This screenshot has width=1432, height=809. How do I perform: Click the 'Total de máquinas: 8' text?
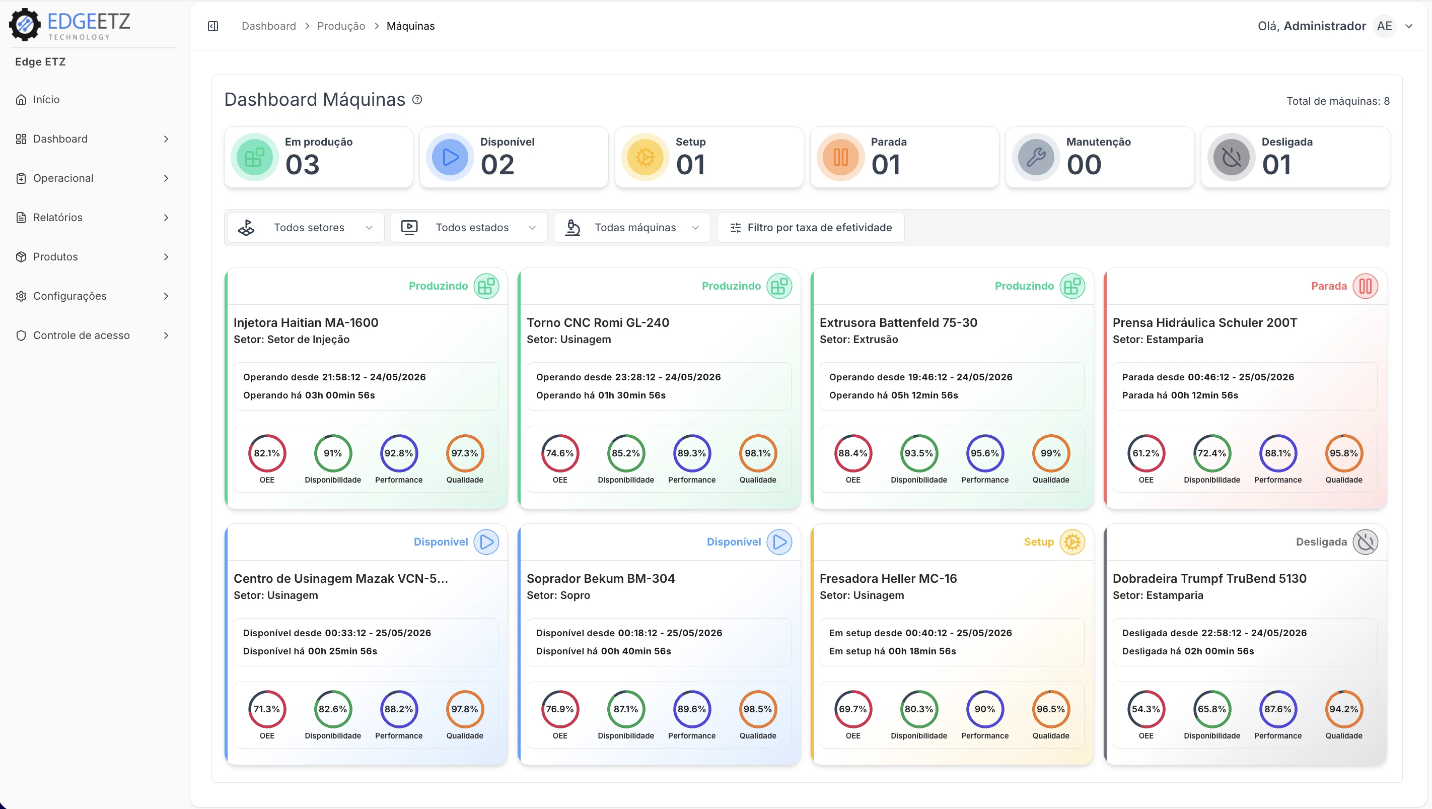[1338, 101]
